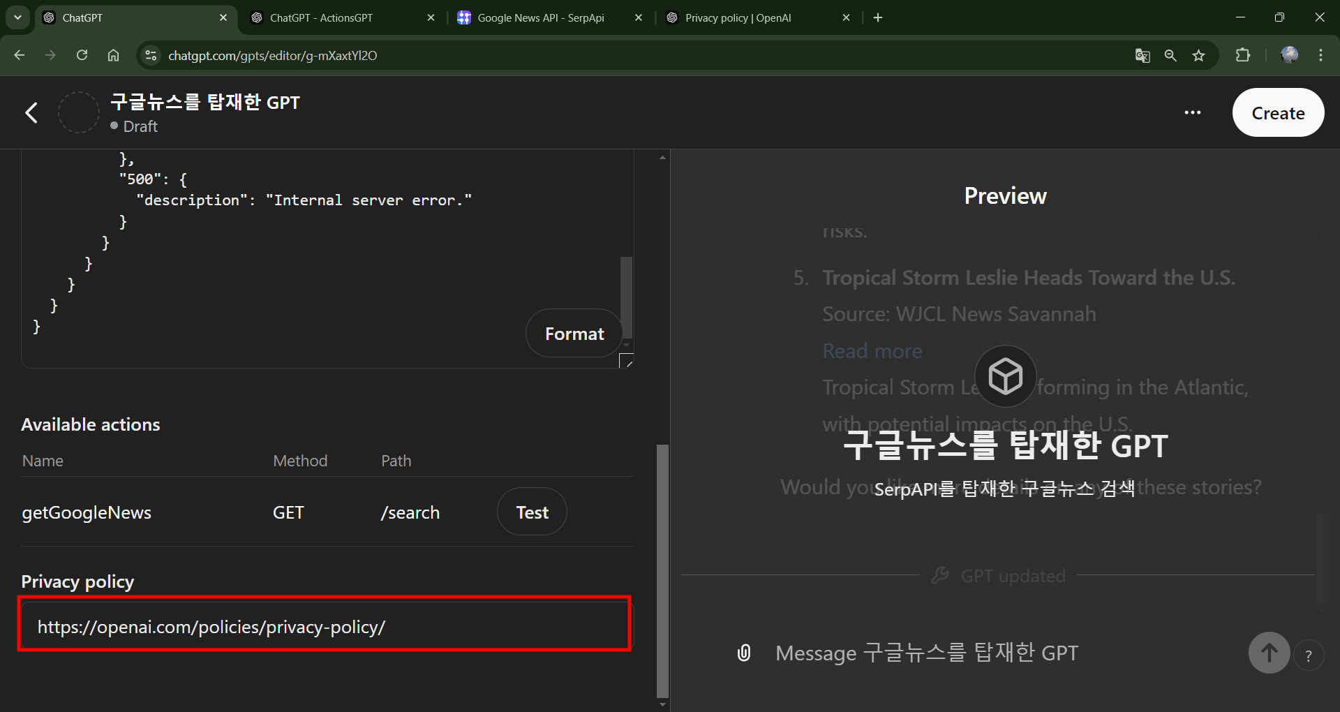Click the GET method cell
The width and height of the screenshot is (1340, 712).
coord(288,512)
